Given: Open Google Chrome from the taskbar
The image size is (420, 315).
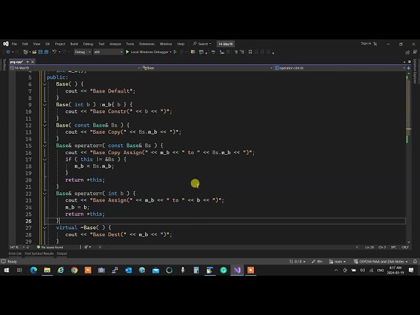Looking at the screenshot, I should coord(74,270).
